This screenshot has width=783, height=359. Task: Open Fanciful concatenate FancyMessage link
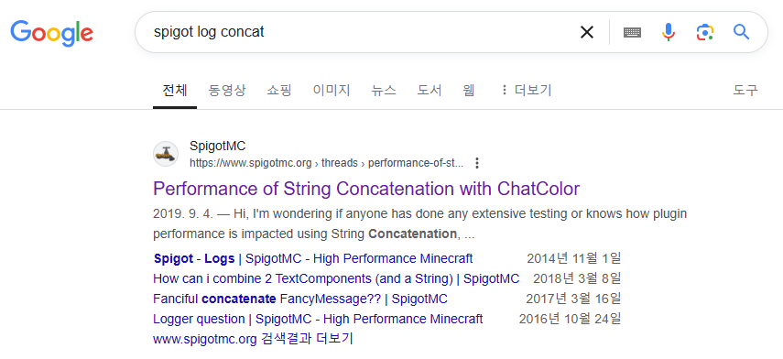[300, 299]
